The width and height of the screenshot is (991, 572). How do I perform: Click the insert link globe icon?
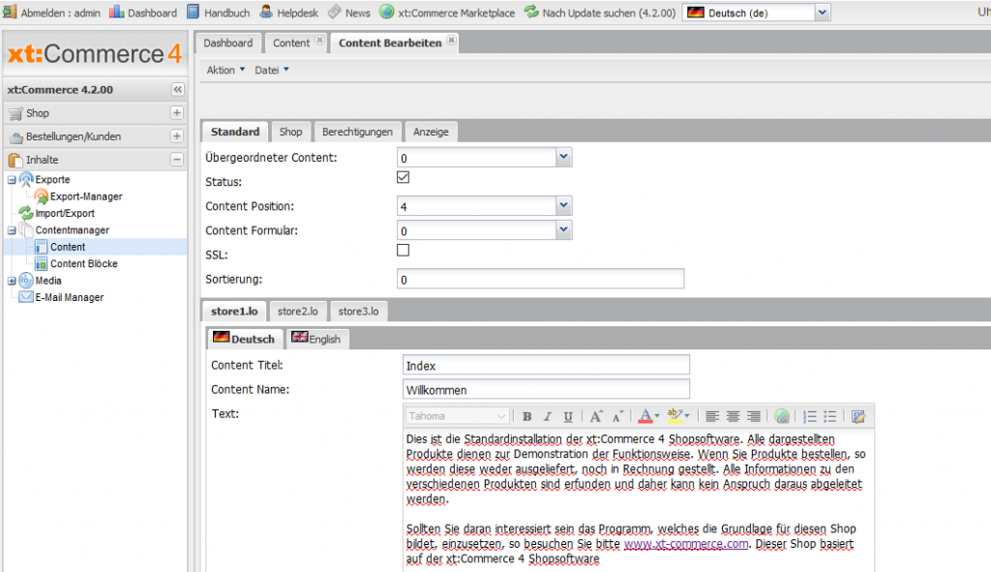coord(781,416)
